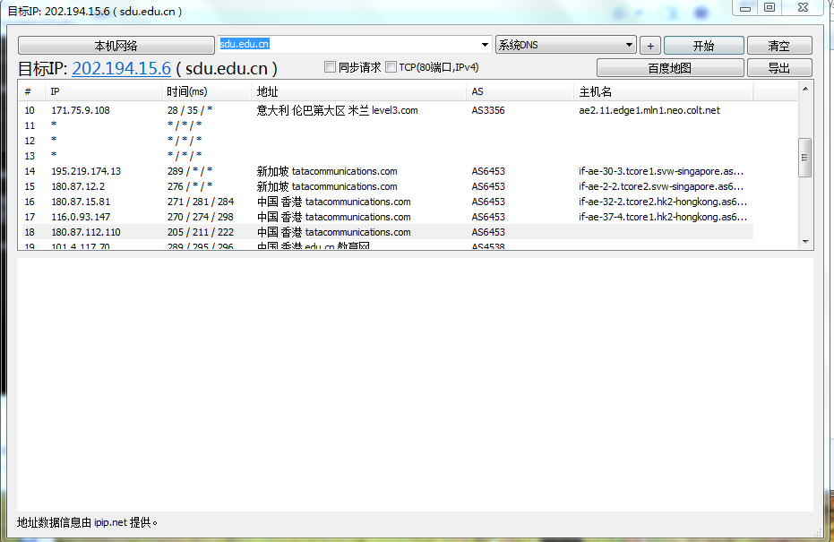Click the 主机名 column header

coord(663,91)
